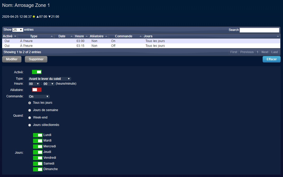This screenshot has width=283, height=177.
Task: Disable the Lundi day toggle
Action: pyautogui.click(x=38, y=135)
